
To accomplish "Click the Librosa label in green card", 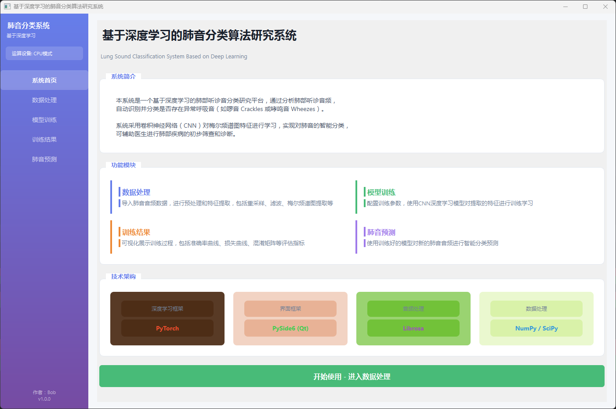I will pos(413,328).
